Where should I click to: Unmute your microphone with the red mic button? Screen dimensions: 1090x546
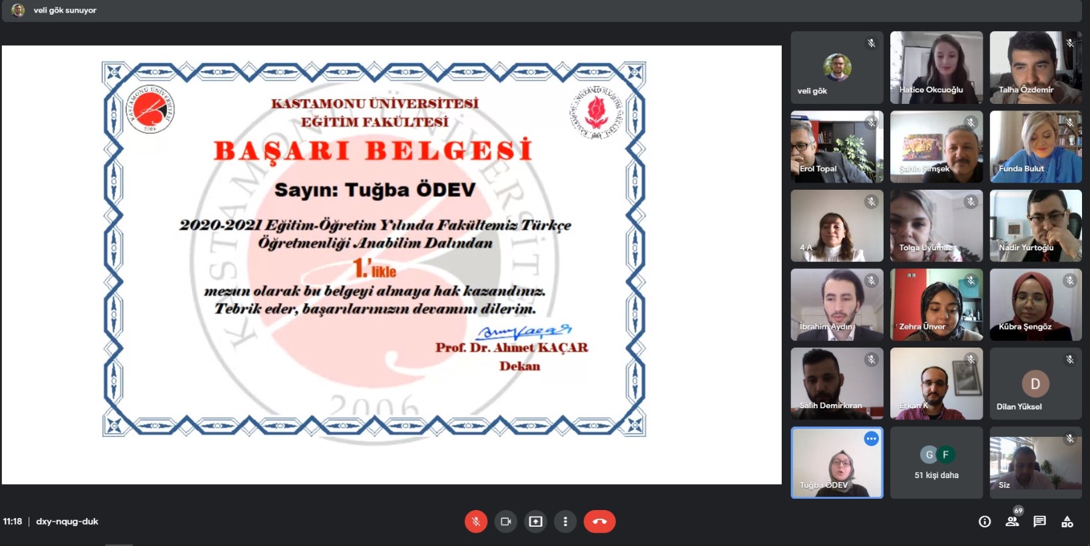(476, 521)
